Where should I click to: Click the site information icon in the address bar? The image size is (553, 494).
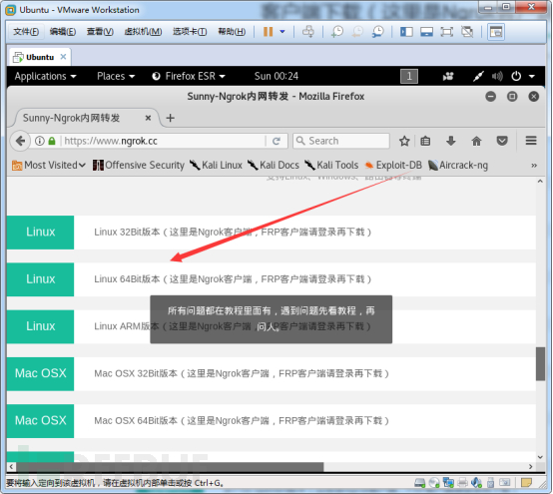[x=40, y=141]
